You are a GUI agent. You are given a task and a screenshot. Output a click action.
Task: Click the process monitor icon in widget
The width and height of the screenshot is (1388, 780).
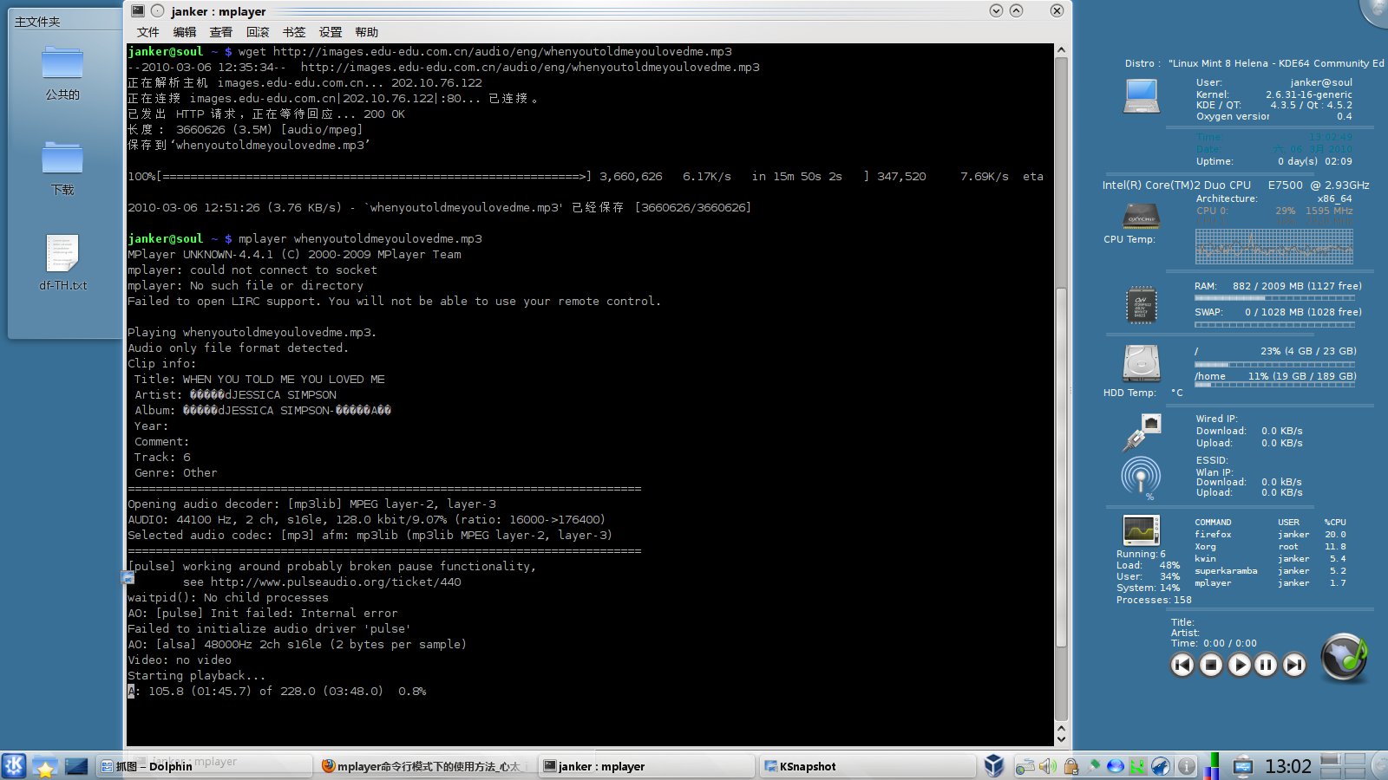click(x=1141, y=530)
